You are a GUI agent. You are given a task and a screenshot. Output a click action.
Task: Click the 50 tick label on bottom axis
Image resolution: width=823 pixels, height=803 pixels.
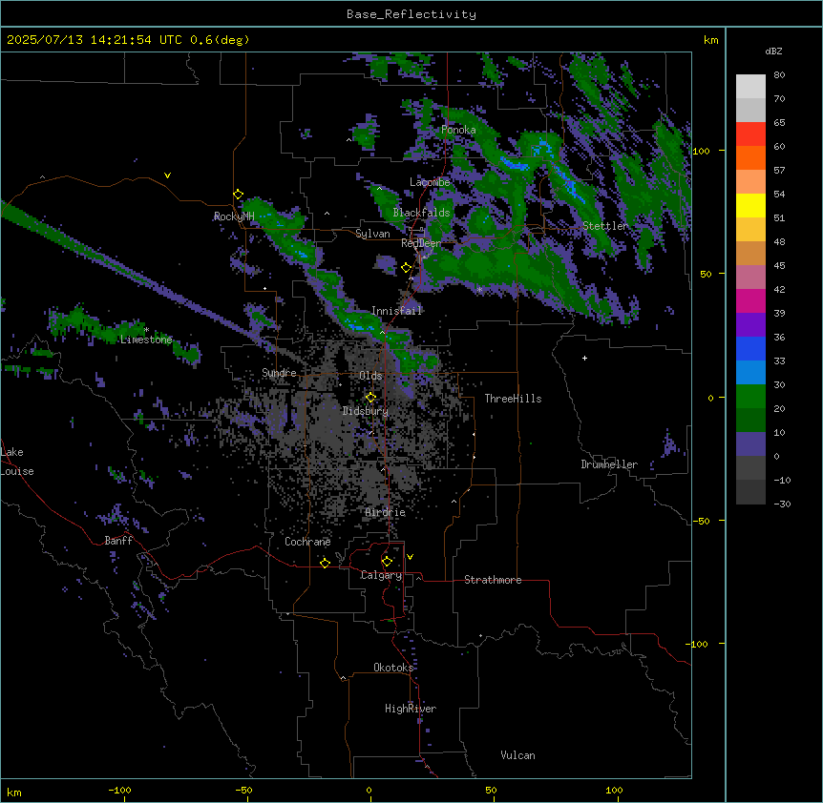click(x=491, y=790)
